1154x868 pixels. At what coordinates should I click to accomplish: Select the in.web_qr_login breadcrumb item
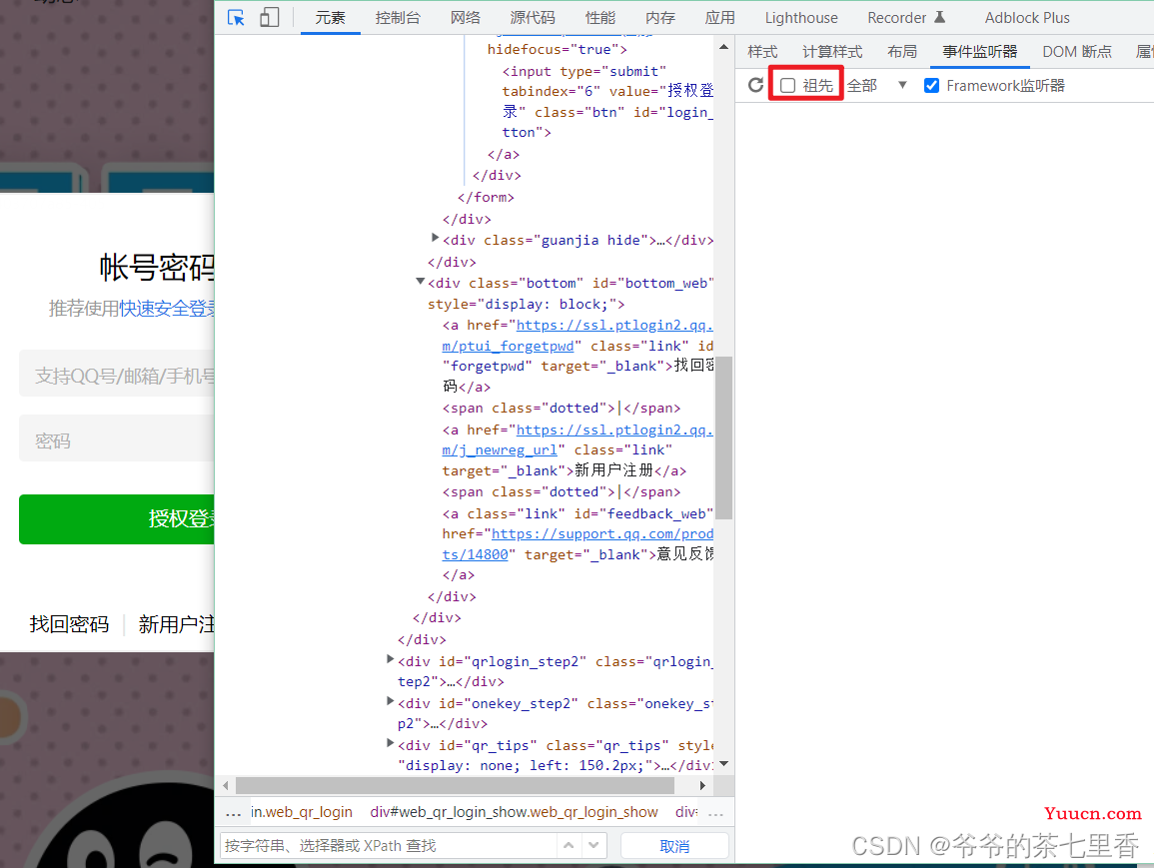tap(301, 812)
